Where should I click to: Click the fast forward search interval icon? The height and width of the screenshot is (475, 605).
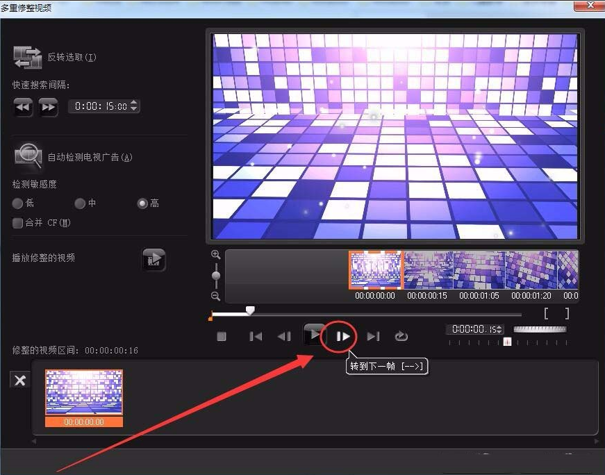[47, 107]
